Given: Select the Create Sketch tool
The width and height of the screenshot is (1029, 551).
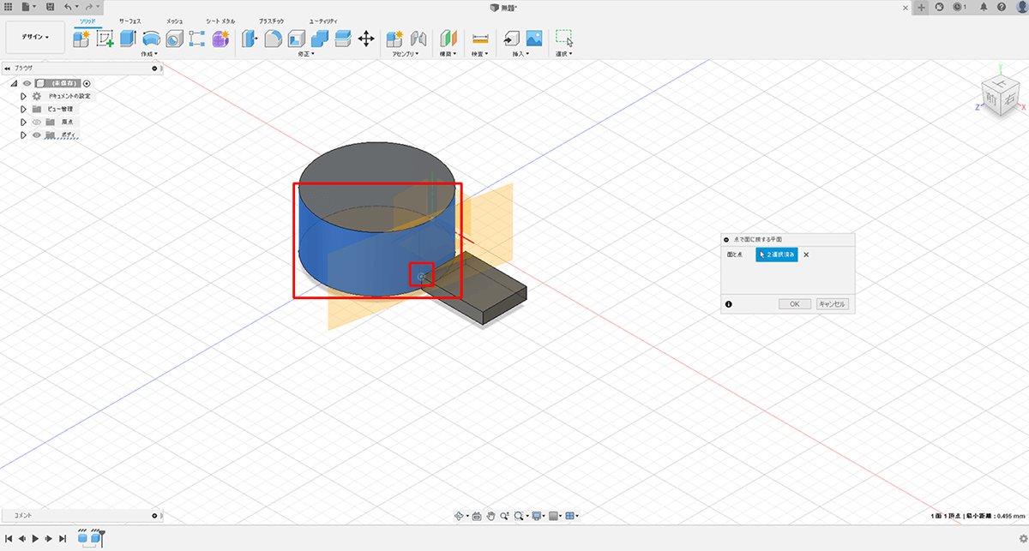Looking at the screenshot, I should pos(105,38).
